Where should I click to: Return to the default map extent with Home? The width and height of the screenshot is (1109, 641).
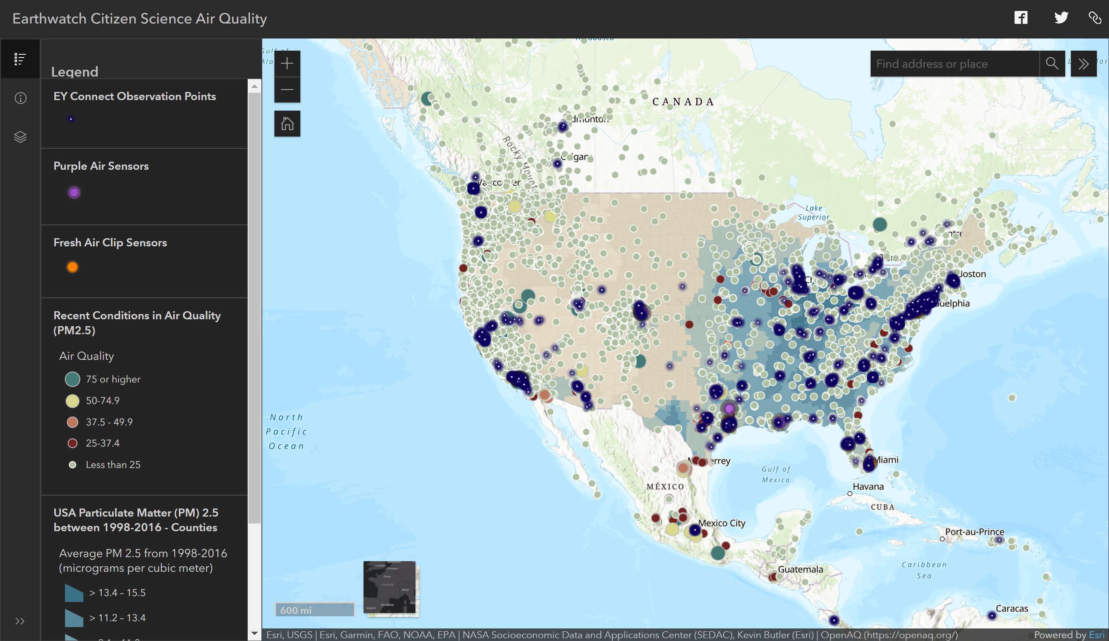(x=287, y=124)
